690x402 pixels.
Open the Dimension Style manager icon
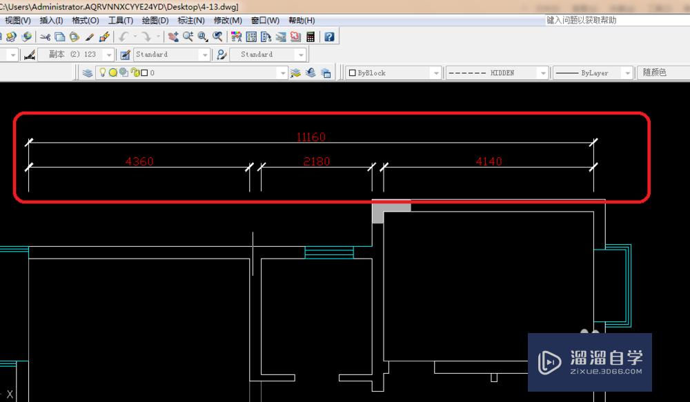(30, 54)
